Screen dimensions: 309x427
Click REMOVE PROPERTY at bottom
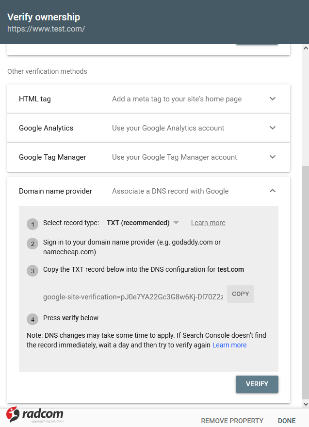point(232,421)
